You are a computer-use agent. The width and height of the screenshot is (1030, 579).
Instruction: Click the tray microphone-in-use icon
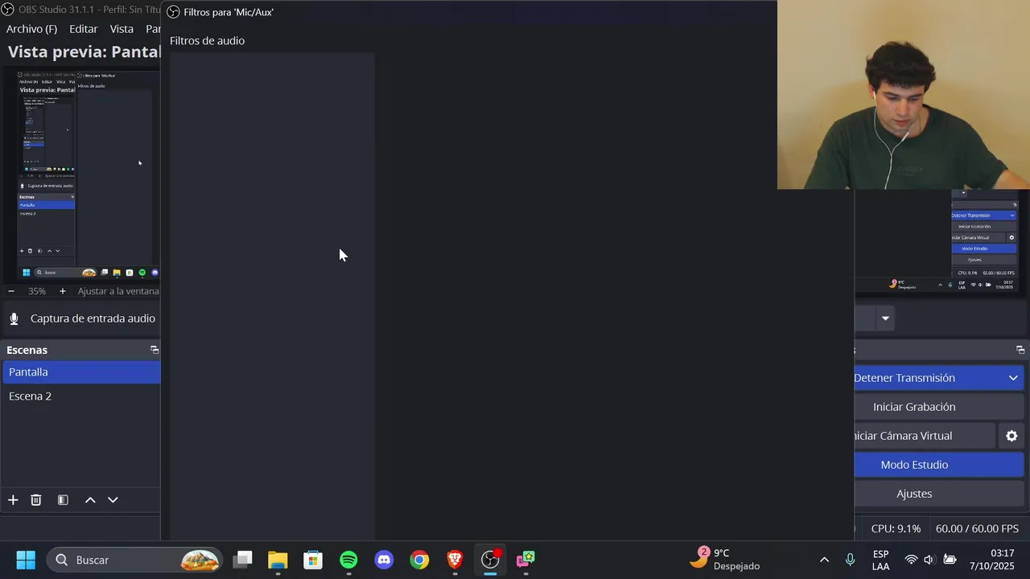[x=850, y=560]
